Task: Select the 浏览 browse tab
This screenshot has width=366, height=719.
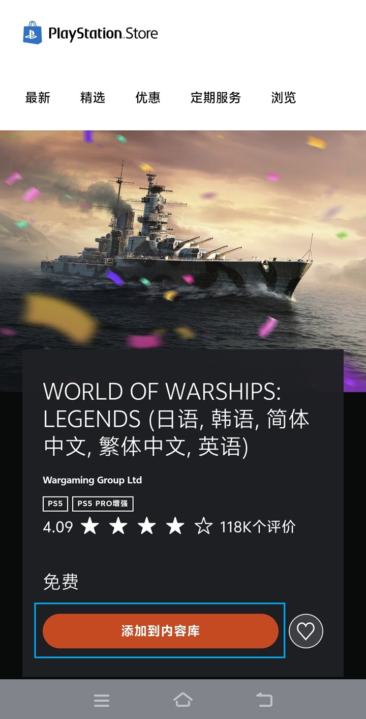Action: point(284,98)
